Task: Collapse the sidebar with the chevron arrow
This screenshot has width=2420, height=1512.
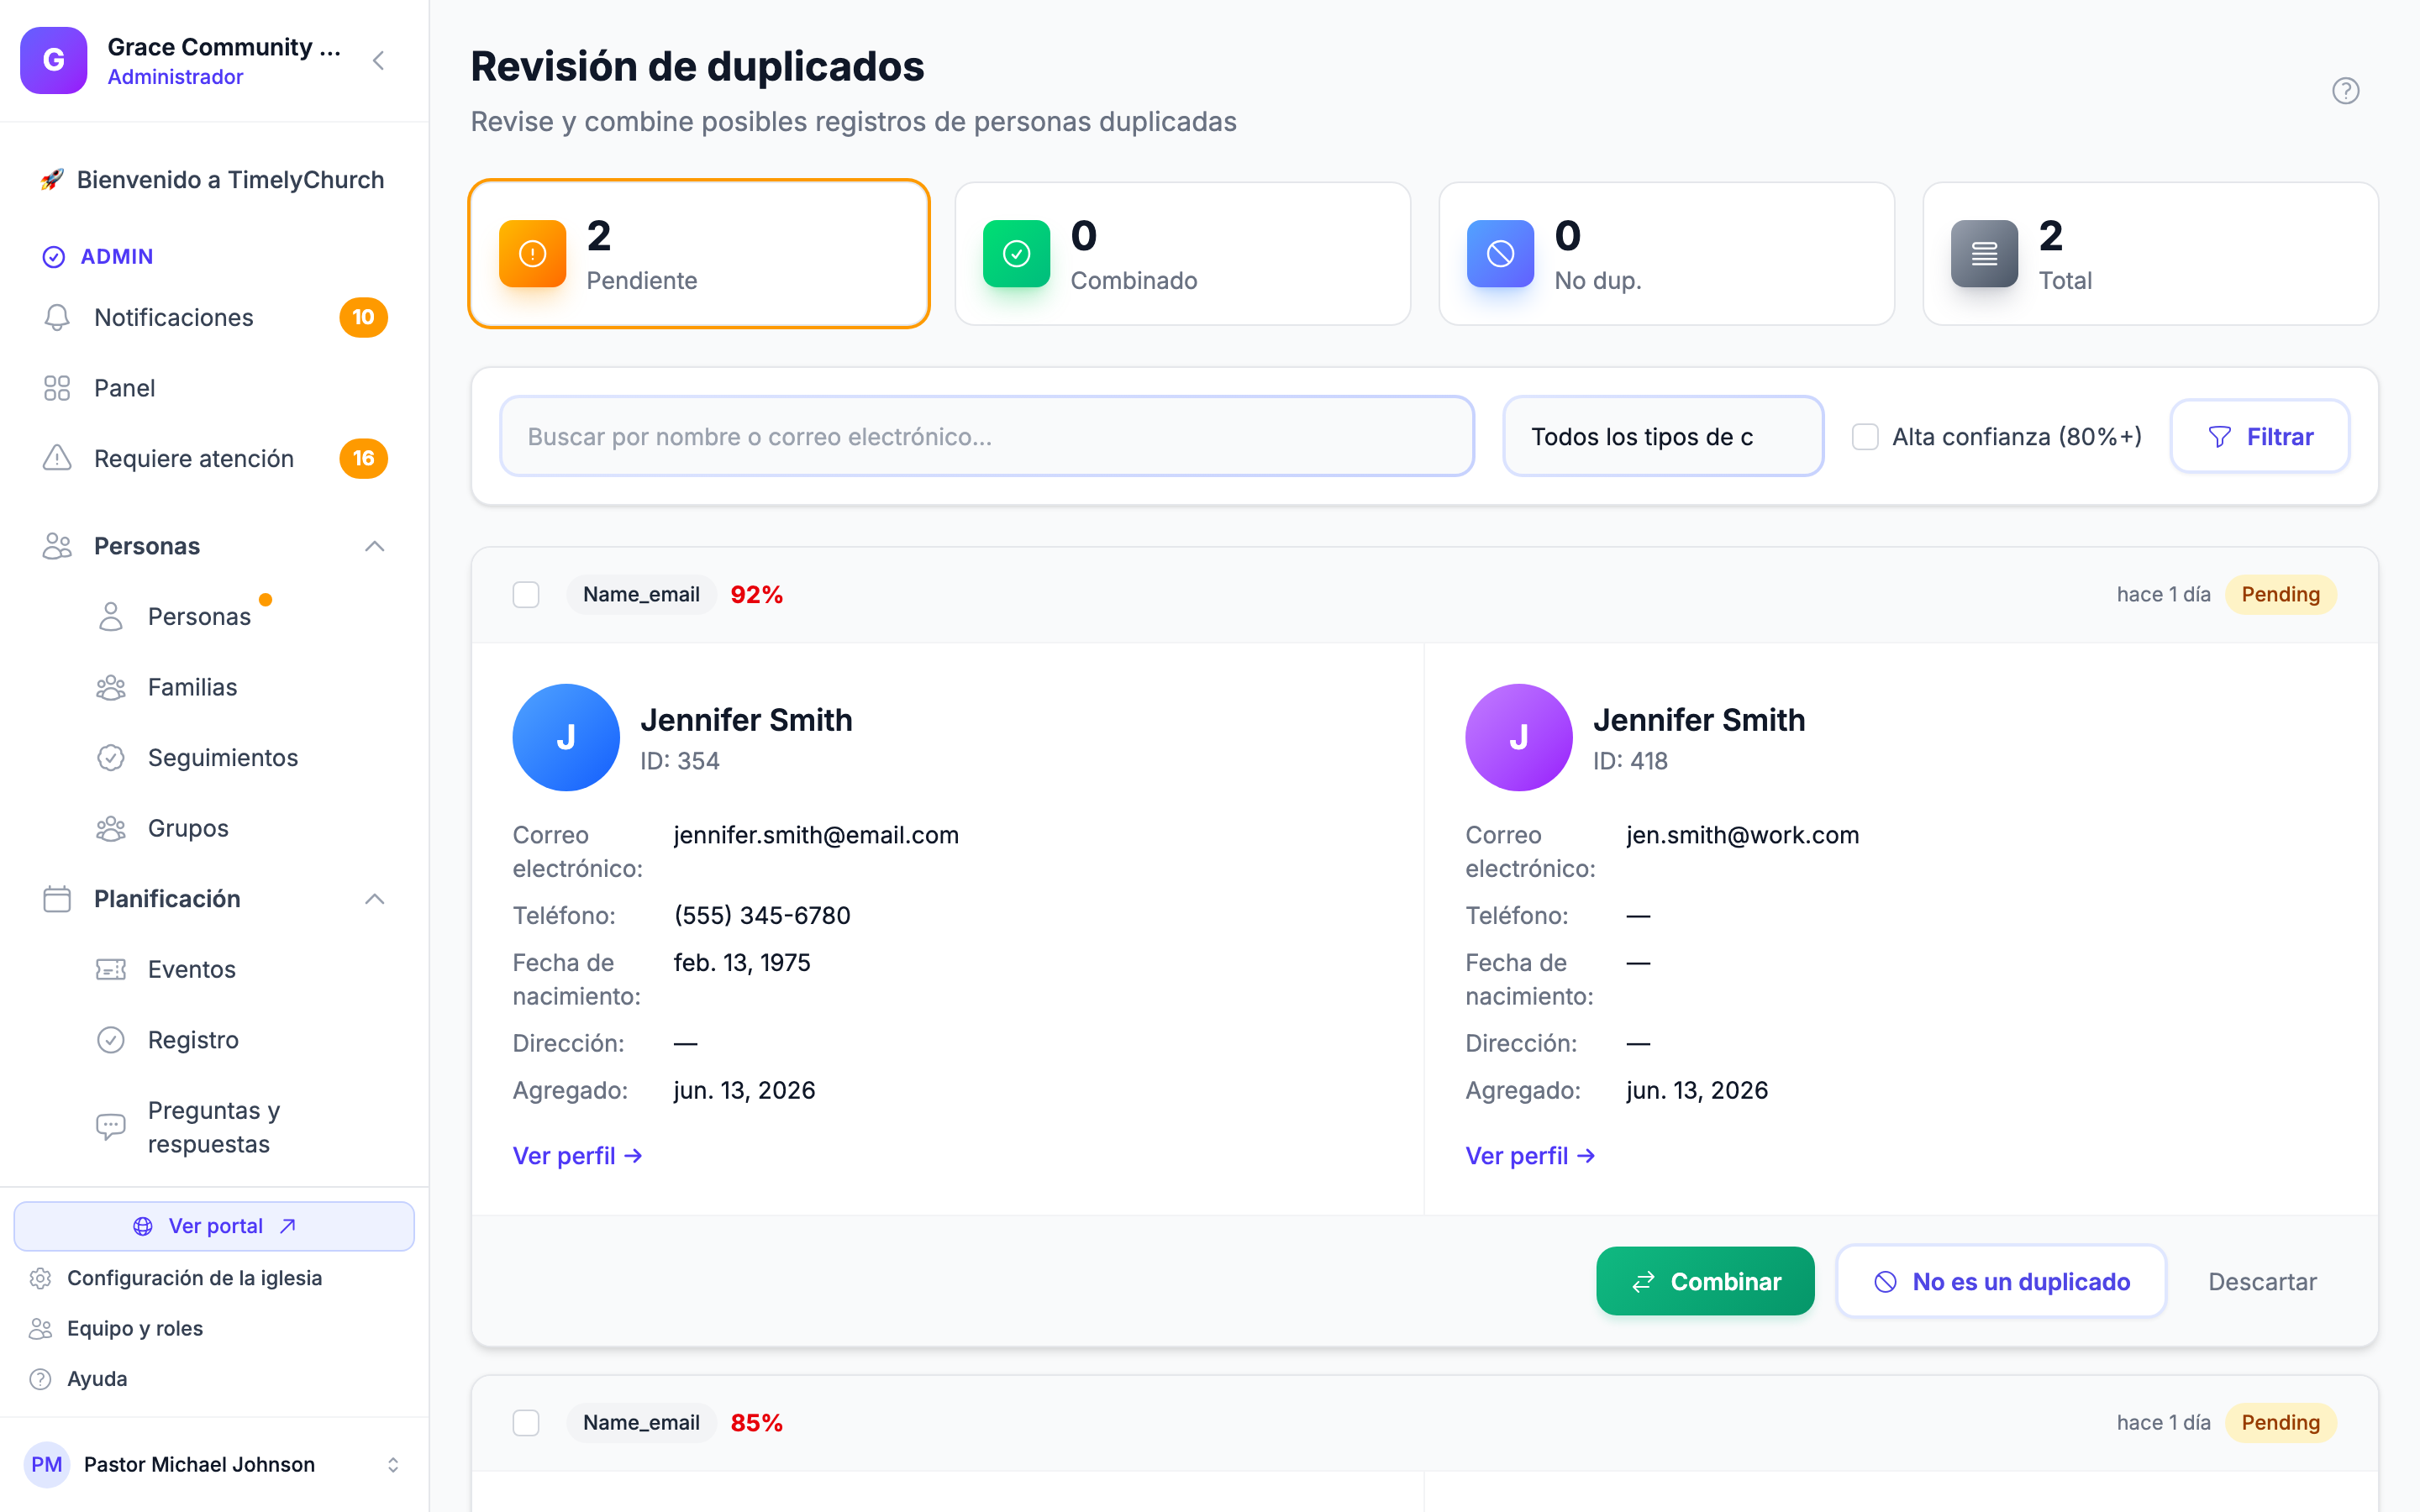Action: (379, 61)
